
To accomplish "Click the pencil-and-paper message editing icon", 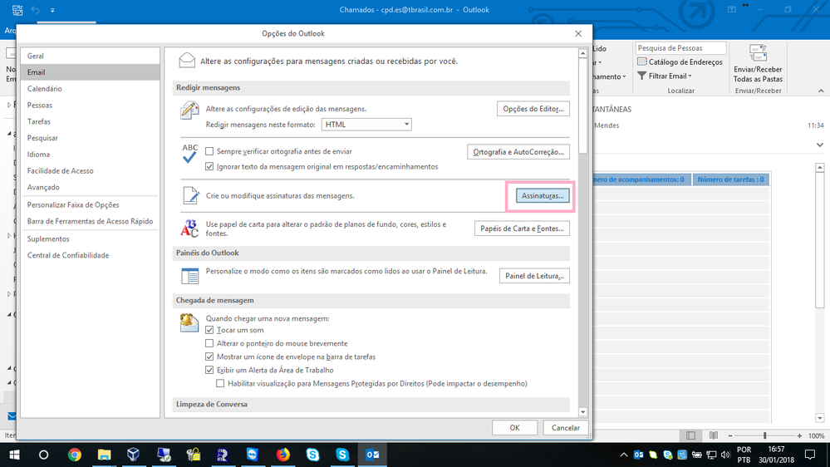I will coord(189,111).
